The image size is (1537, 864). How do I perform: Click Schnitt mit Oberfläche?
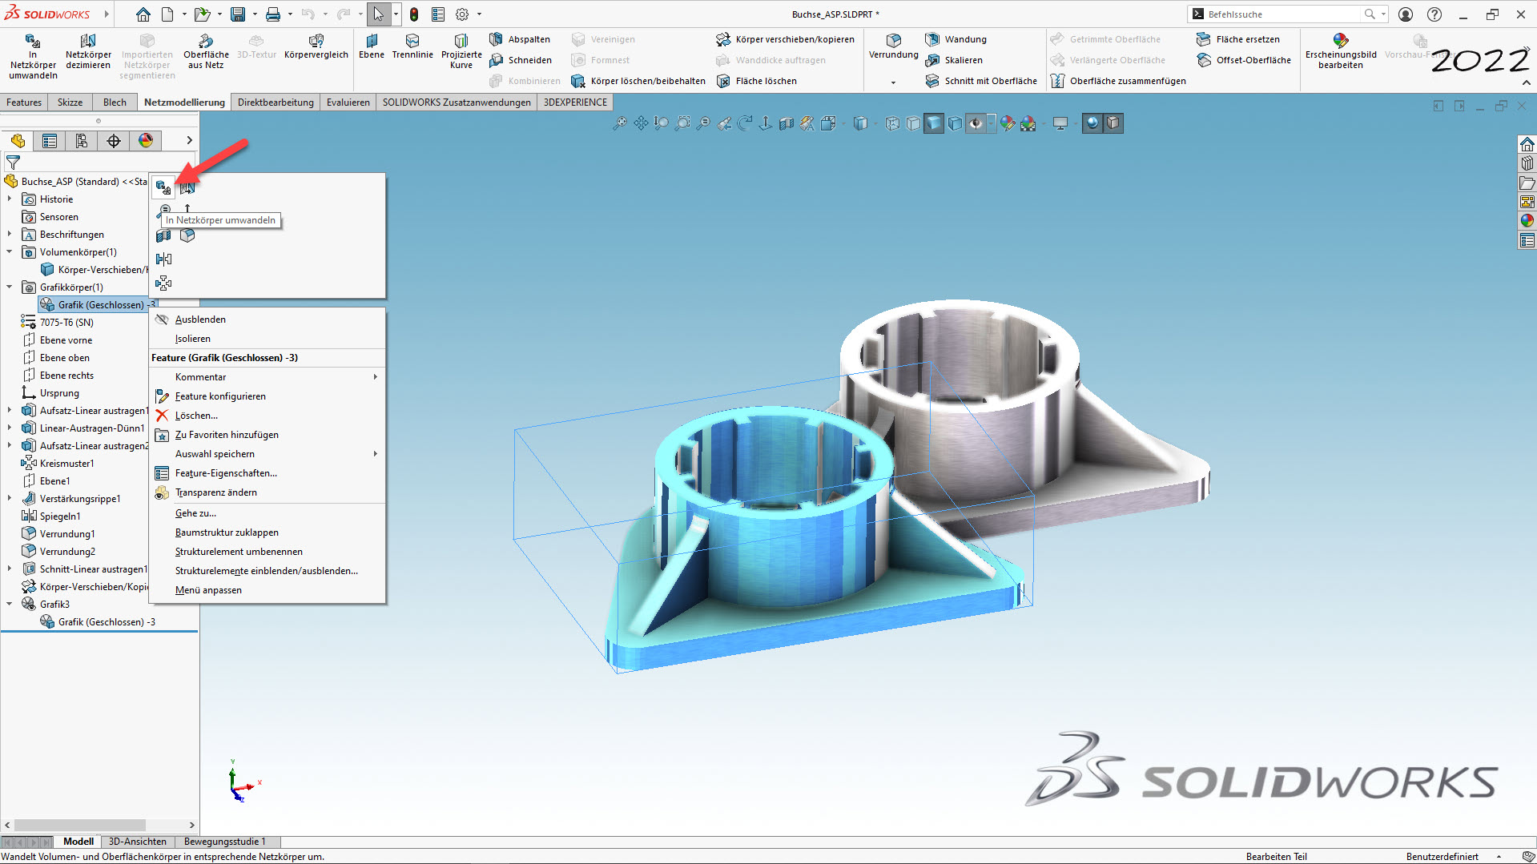tap(981, 81)
